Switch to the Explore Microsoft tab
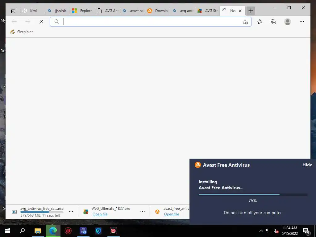This screenshot has height=237, width=316. coord(83,11)
